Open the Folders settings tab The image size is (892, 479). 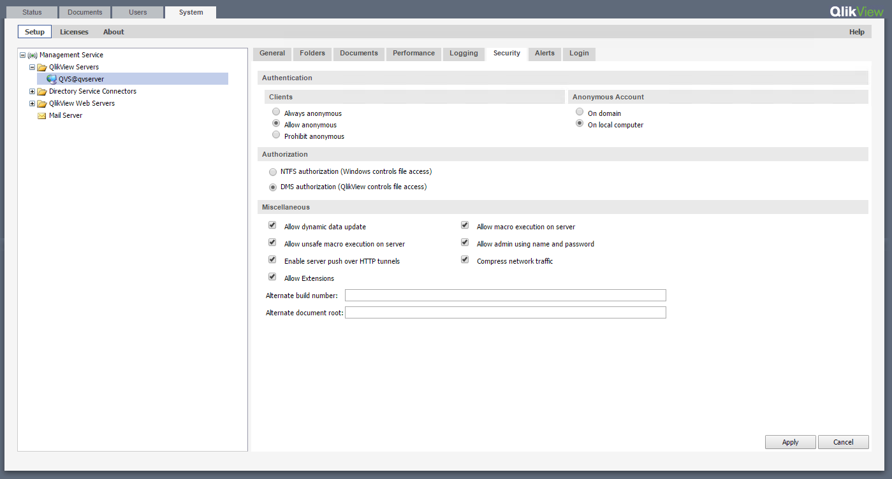click(312, 54)
